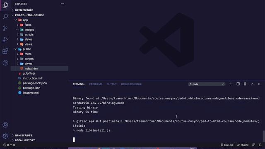
Task: Click Go Live in status bar
Action: tap(227, 145)
